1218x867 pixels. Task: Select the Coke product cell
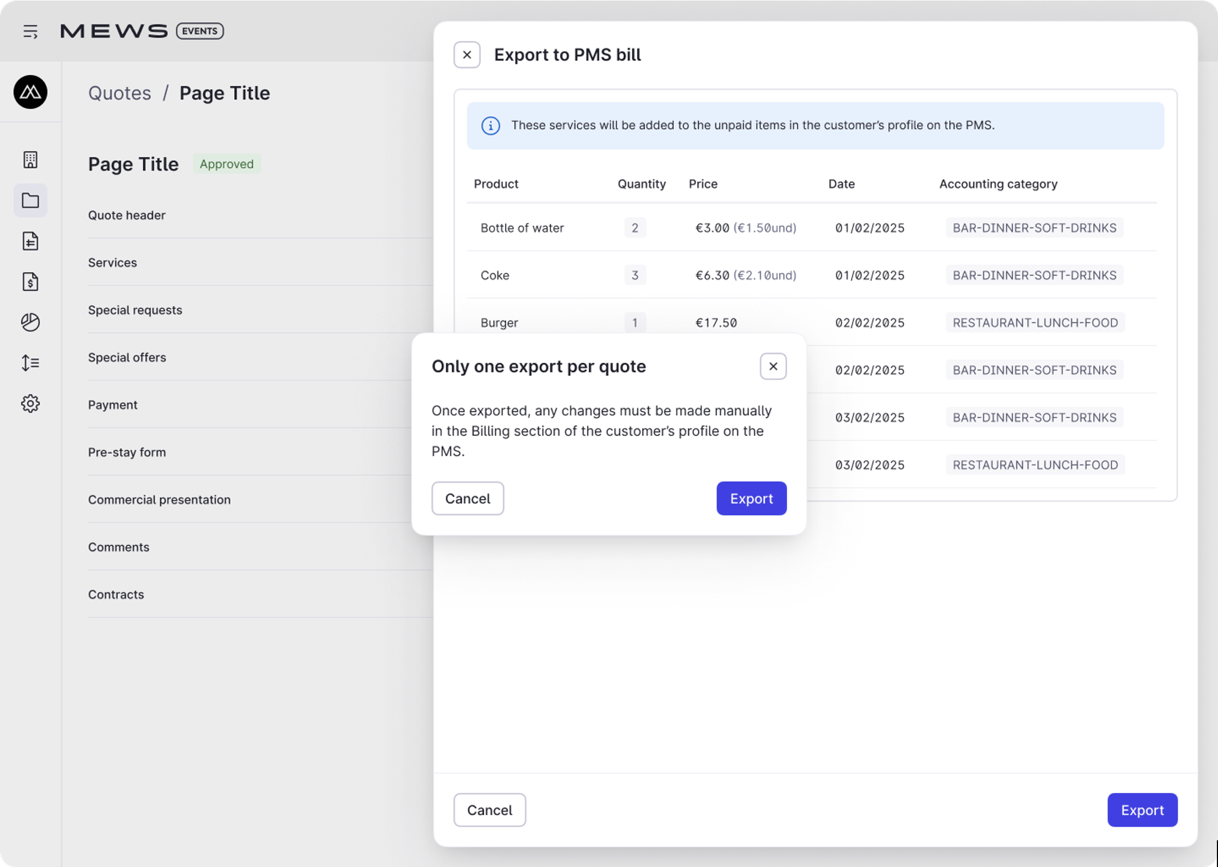[x=495, y=275]
